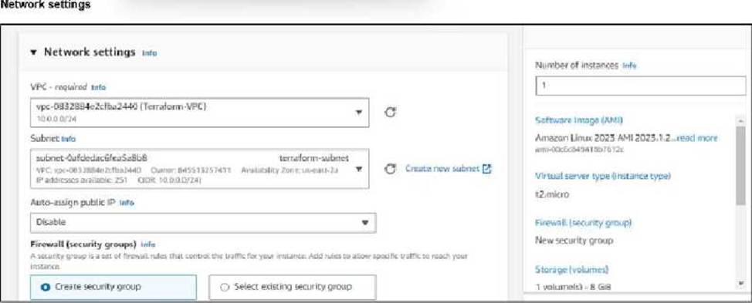The width and height of the screenshot is (752, 303).
Task: Open Info link beside Number of instances
Action: coord(629,66)
